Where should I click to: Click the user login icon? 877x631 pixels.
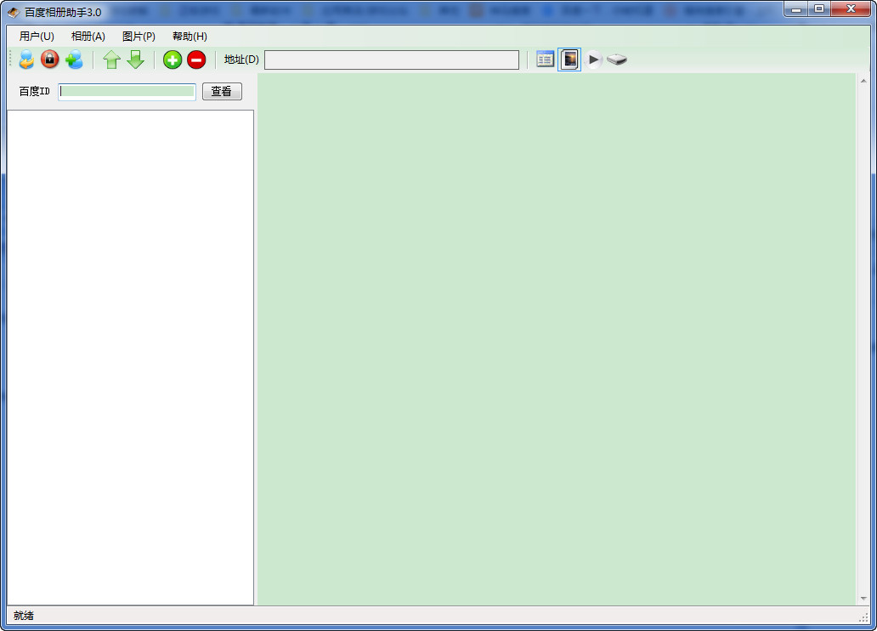tap(26, 60)
